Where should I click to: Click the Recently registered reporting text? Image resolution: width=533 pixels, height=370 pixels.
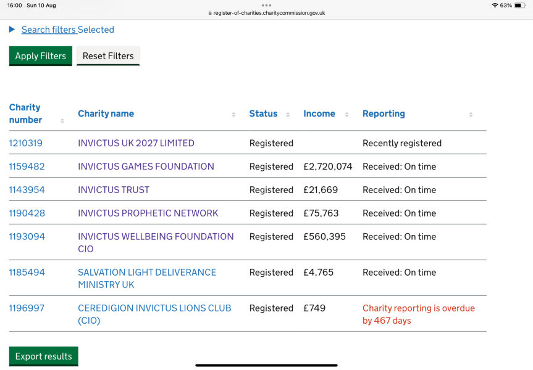(x=402, y=143)
